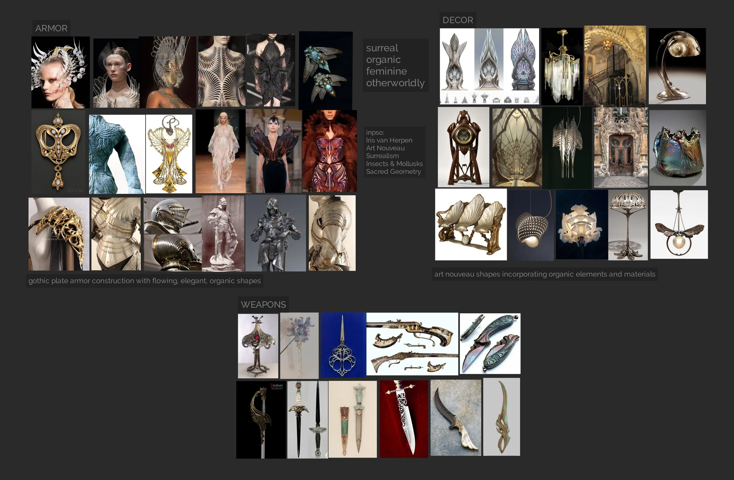Click the DECOR section label
Image resolution: width=734 pixels, height=480 pixels.
[x=457, y=20]
